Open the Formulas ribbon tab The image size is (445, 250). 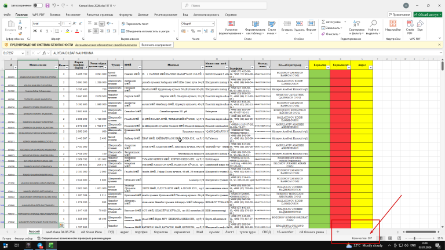point(125,14)
